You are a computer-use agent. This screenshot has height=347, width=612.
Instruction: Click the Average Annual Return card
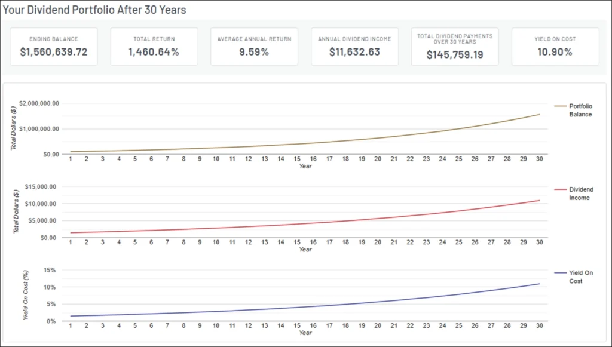point(255,47)
